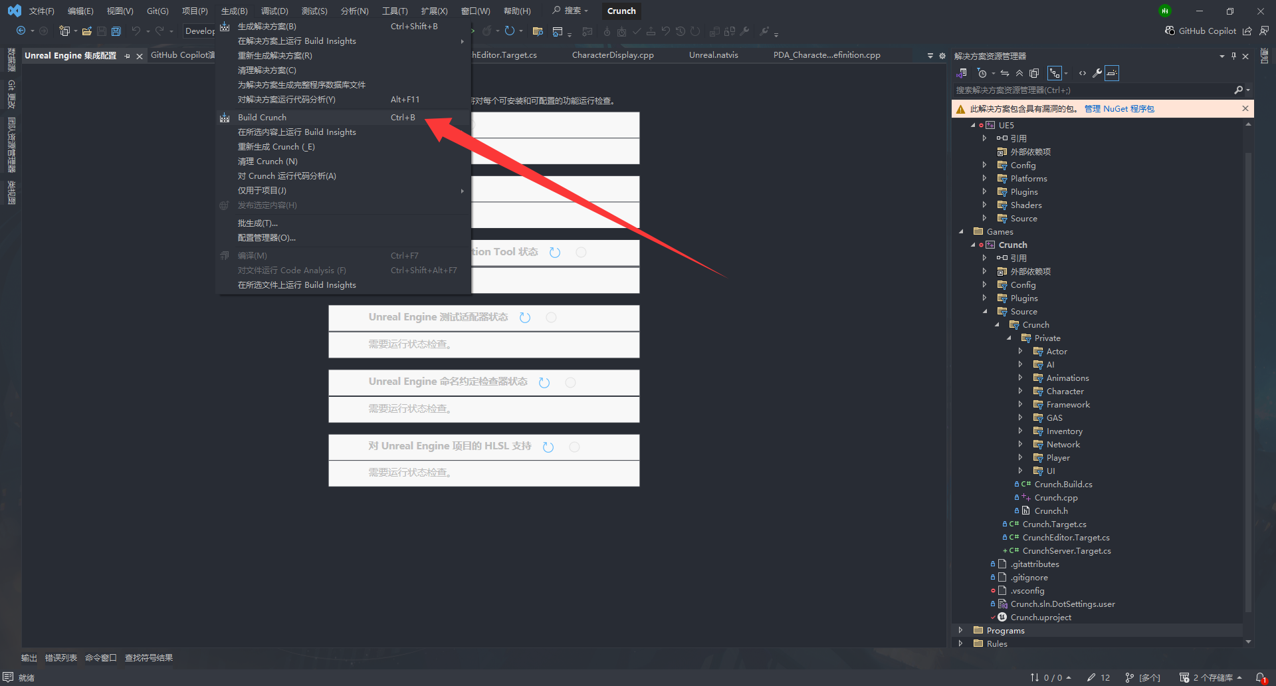Open Solution Explorer properties wrench icon
This screenshot has height=686, width=1276.
1097,73
